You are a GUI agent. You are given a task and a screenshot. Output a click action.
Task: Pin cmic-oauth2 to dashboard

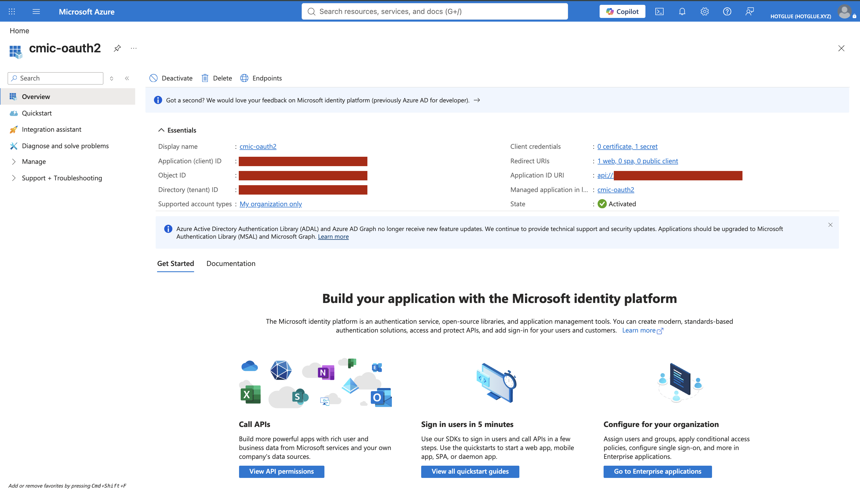click(117, 48)
